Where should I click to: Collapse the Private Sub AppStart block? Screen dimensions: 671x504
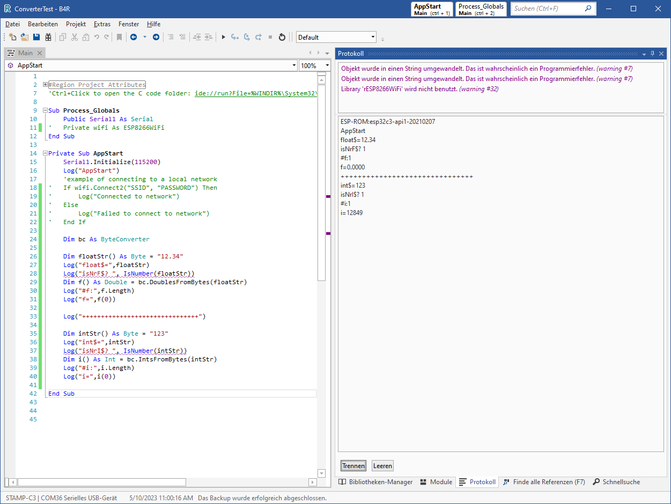click(x=45, y=153)
